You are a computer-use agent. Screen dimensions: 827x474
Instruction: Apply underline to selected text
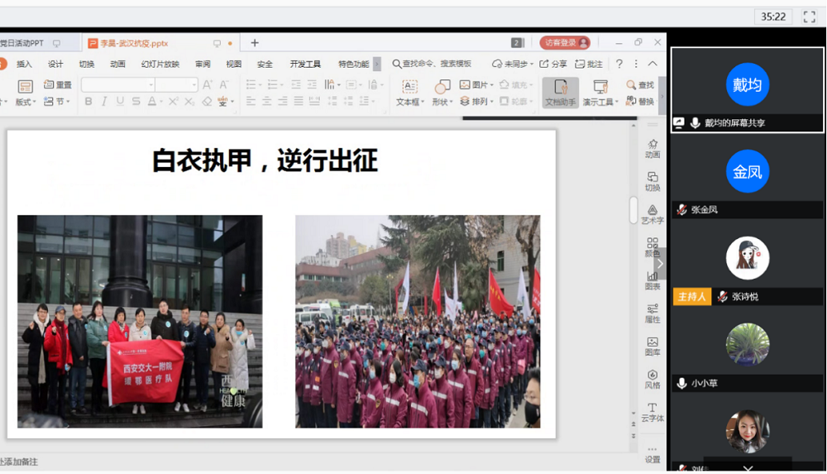click(x=120, y=102)
